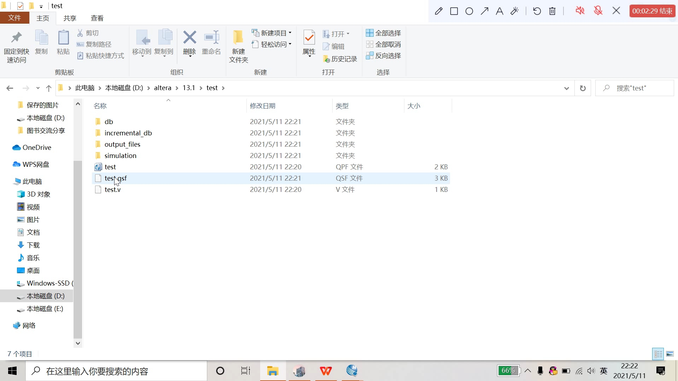Undo the last annotation
Viewport: 678px width, 381px height.
pyautogui.click(x=536, y=11)
